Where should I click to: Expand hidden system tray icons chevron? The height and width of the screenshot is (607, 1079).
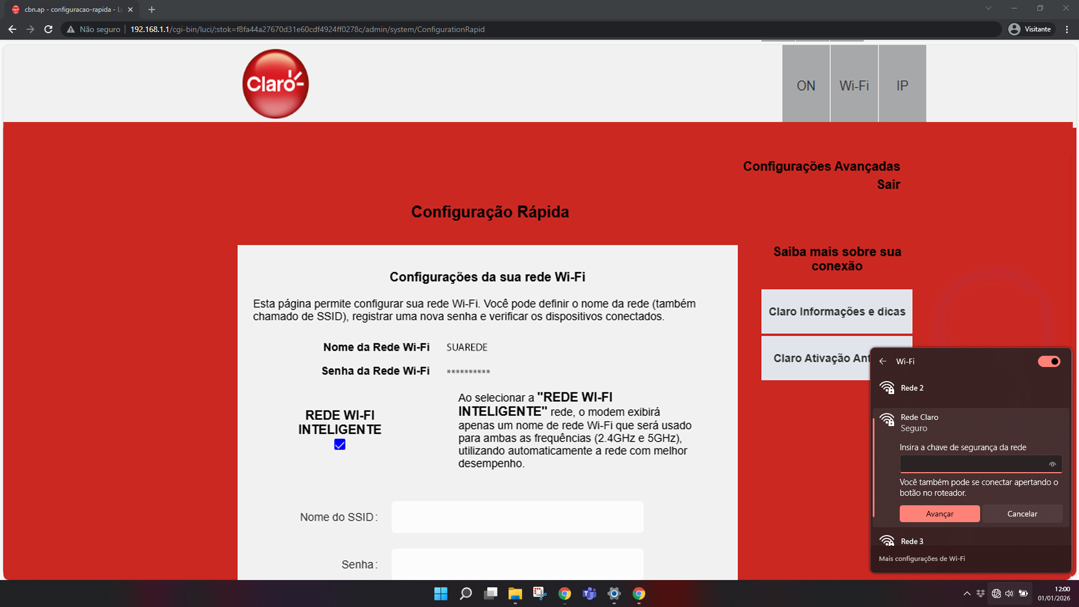click(x=967, y=594)
